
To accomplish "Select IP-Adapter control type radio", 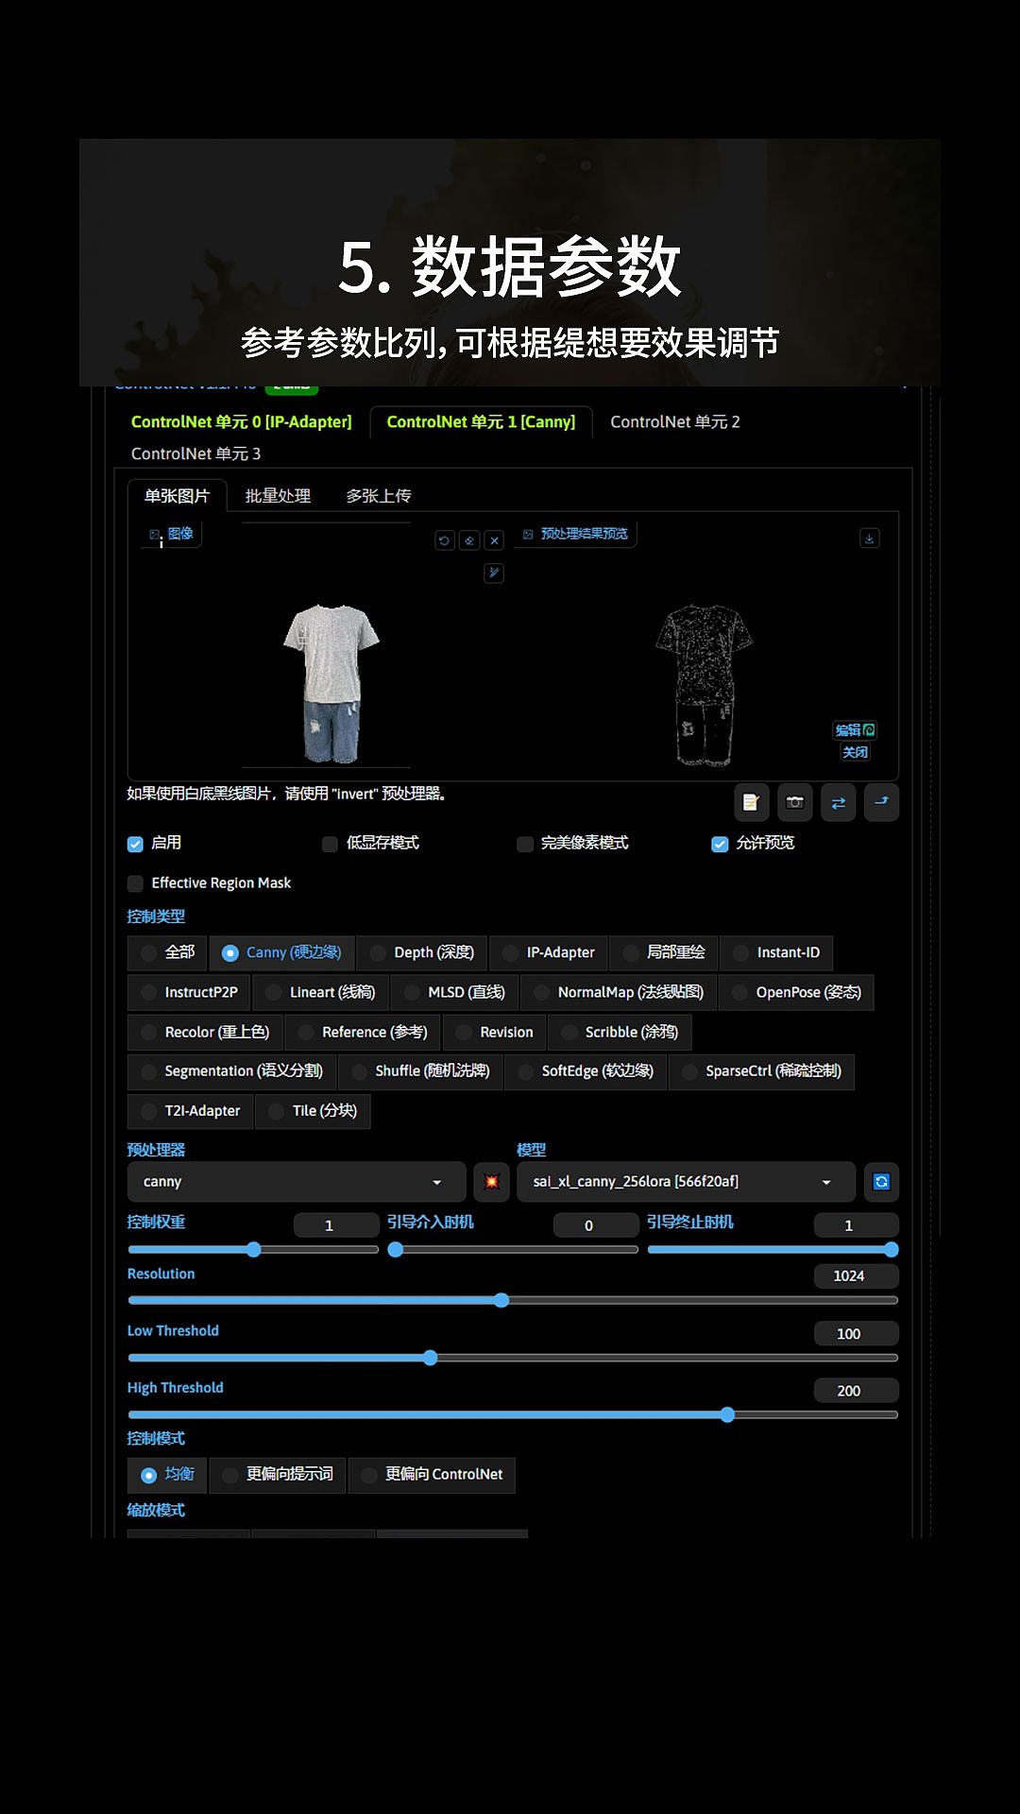I will click(549, 952).
